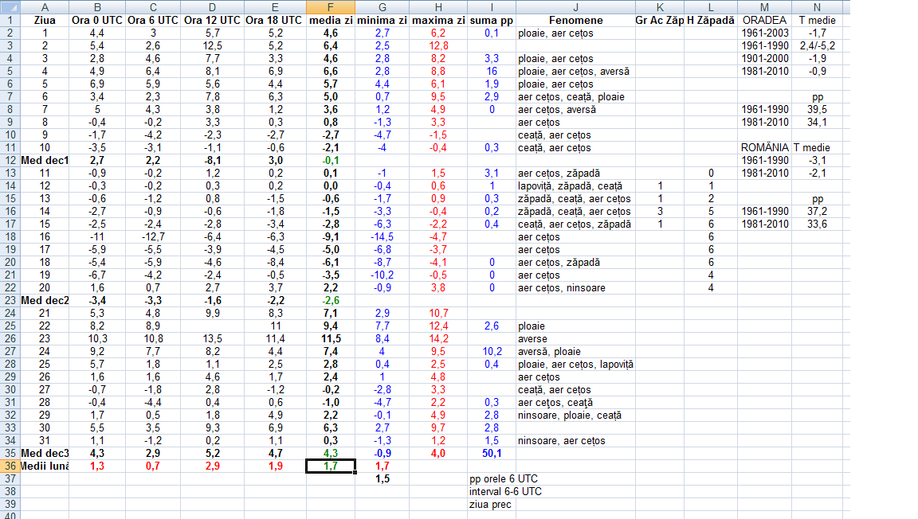This screenshot has width=918, height=519.
Task: Click the 'Ziua' header cell
Action: (45, 21)
